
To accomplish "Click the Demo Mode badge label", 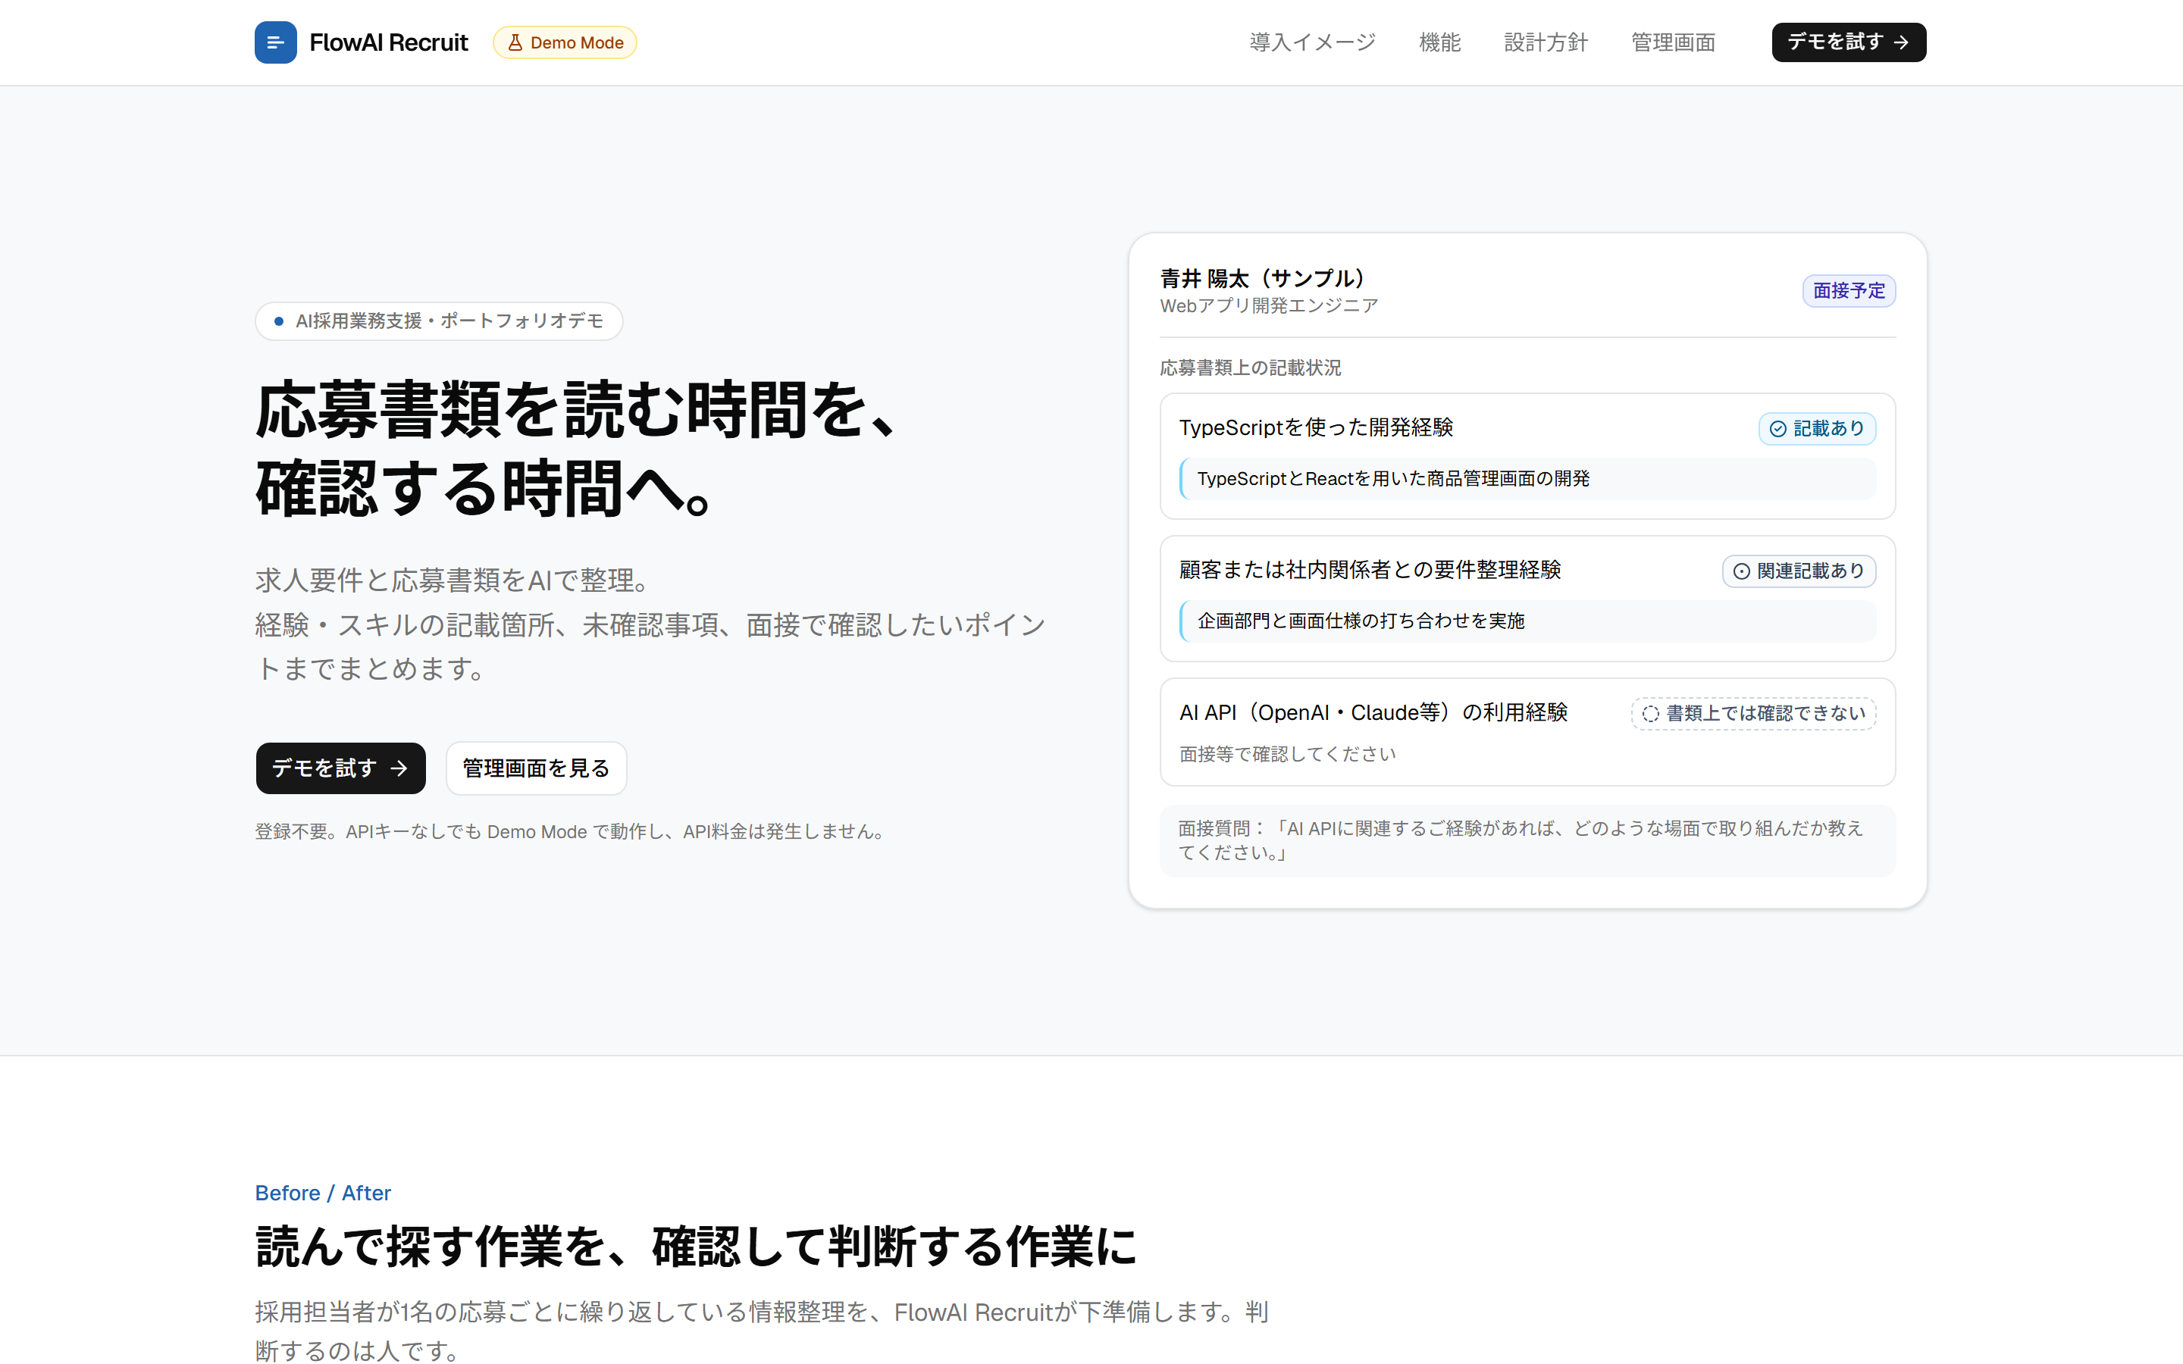I will tap(576, 42).
